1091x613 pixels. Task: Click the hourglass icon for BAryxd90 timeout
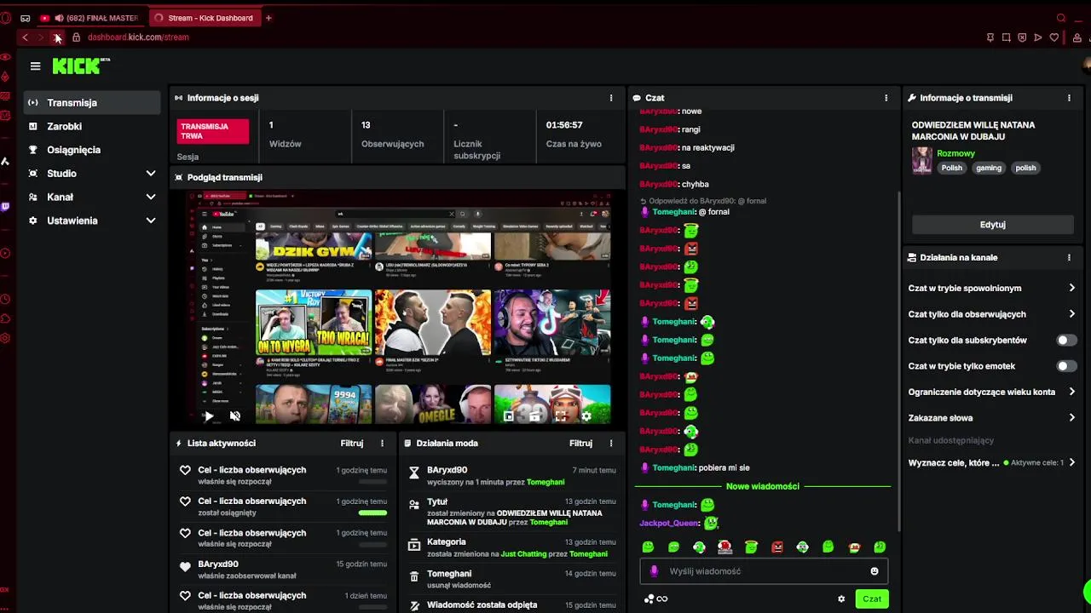point(414,473)
